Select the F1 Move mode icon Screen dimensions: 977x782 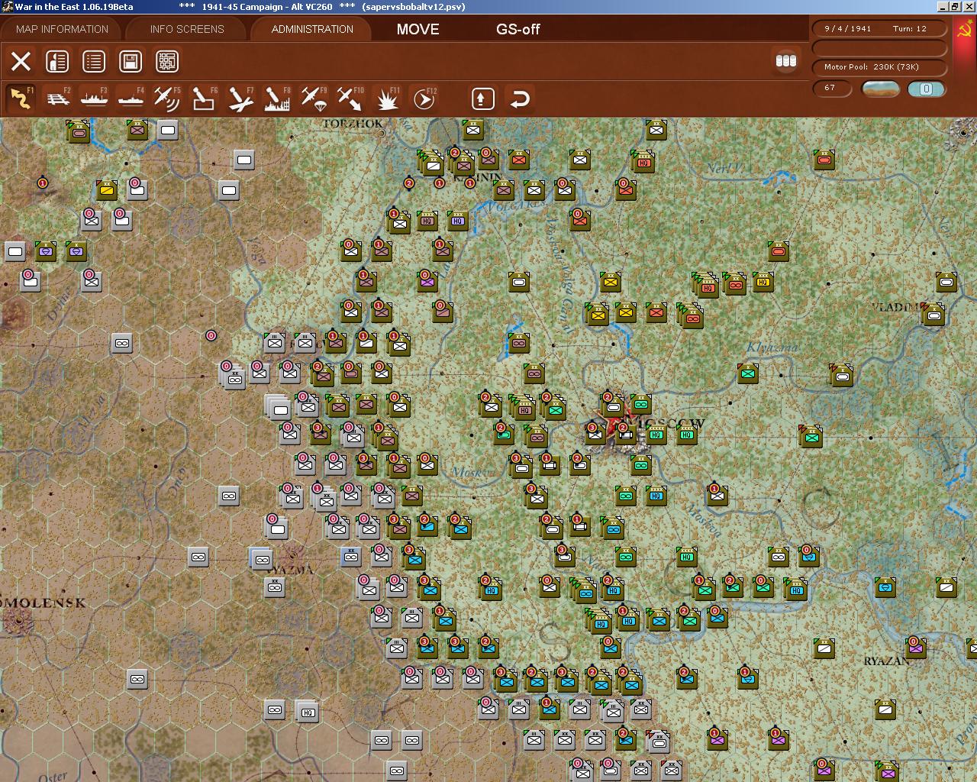(21, 99)
